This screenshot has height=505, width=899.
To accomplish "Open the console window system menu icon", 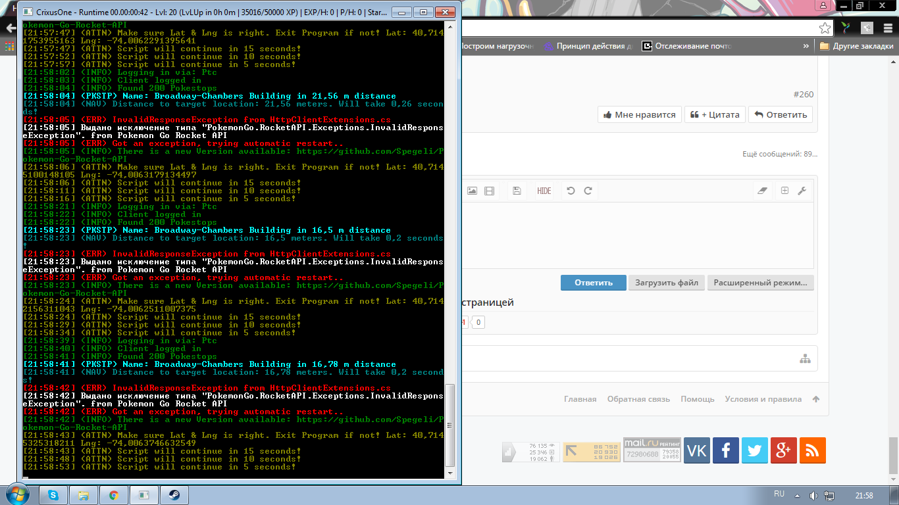I will pos(27,11).
